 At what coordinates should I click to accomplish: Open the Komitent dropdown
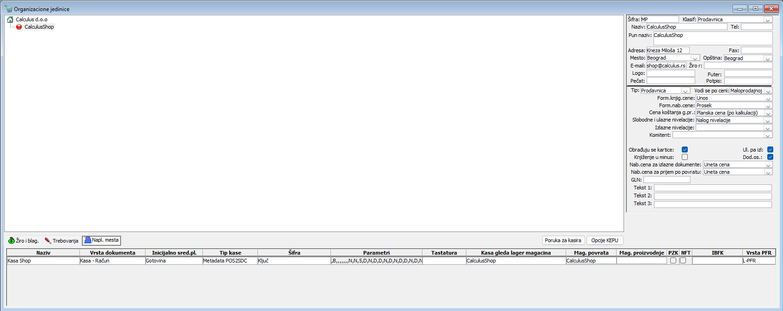[x=768, y=135]
